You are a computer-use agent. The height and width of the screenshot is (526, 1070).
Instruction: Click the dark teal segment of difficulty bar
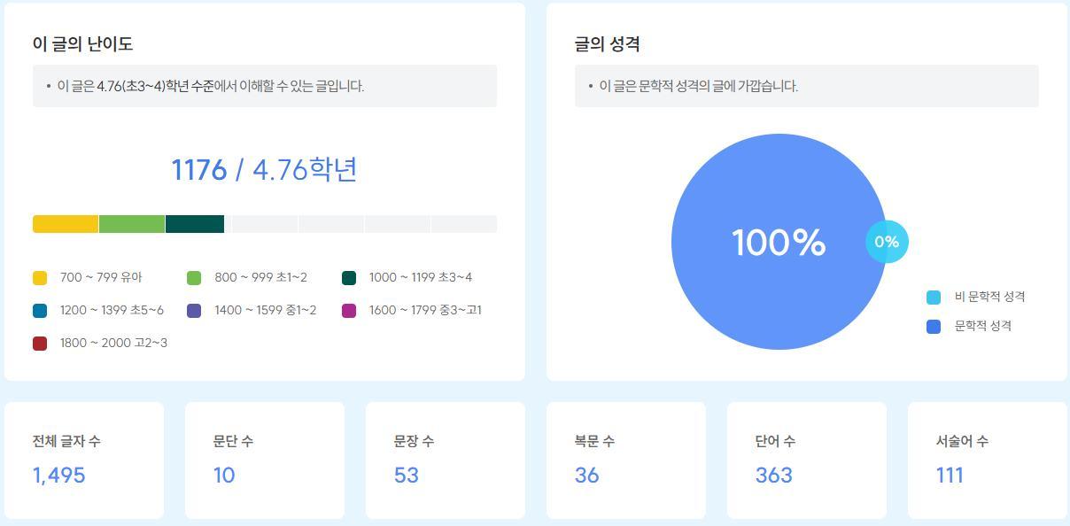point(195,224)
